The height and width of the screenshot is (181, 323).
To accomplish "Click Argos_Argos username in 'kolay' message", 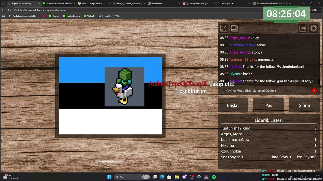I will tap(239, 38).
